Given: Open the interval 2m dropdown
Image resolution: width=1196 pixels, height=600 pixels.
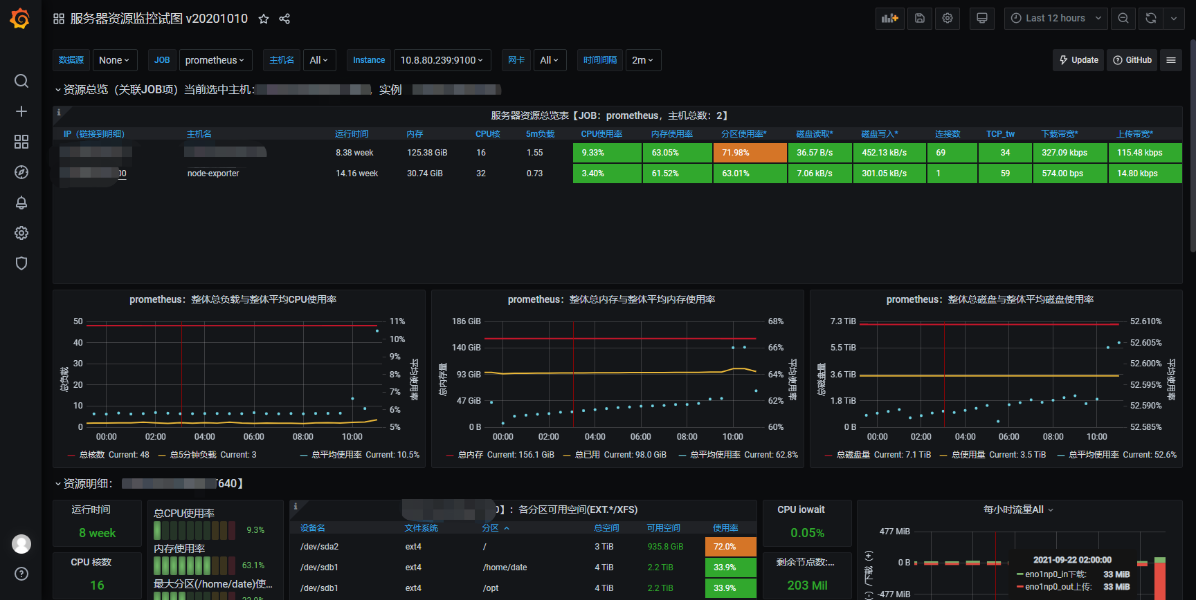Looking at the screenshot, I should 643,60.
